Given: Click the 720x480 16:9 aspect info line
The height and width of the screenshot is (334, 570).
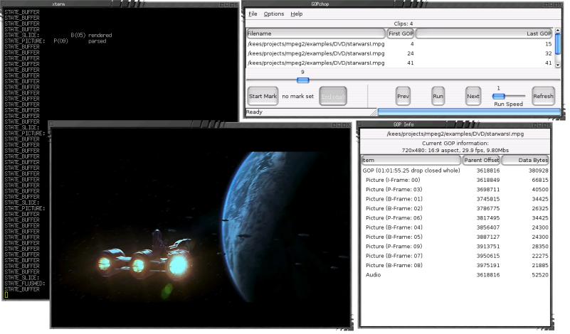Looking at the screenshot, I should [x=455, y=150].
